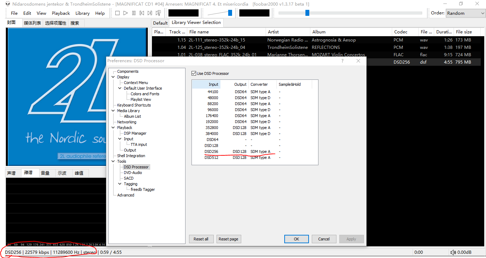
Task: Collapse the Tagging tree node
Action: (120, 184)
